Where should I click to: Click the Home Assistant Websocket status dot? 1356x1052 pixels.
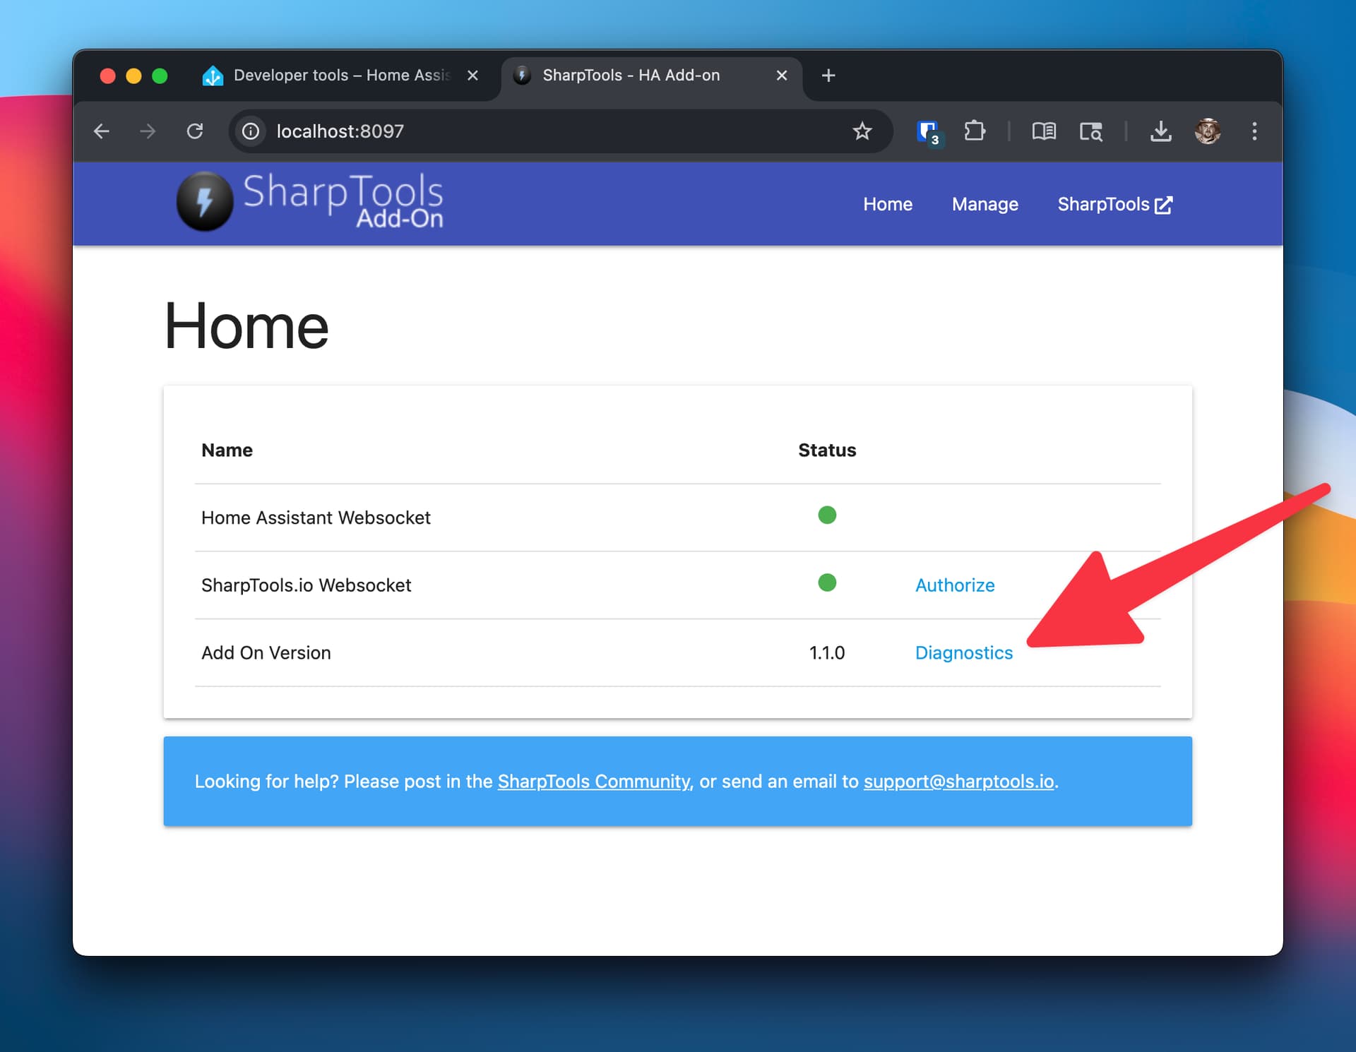coord(827,515)
